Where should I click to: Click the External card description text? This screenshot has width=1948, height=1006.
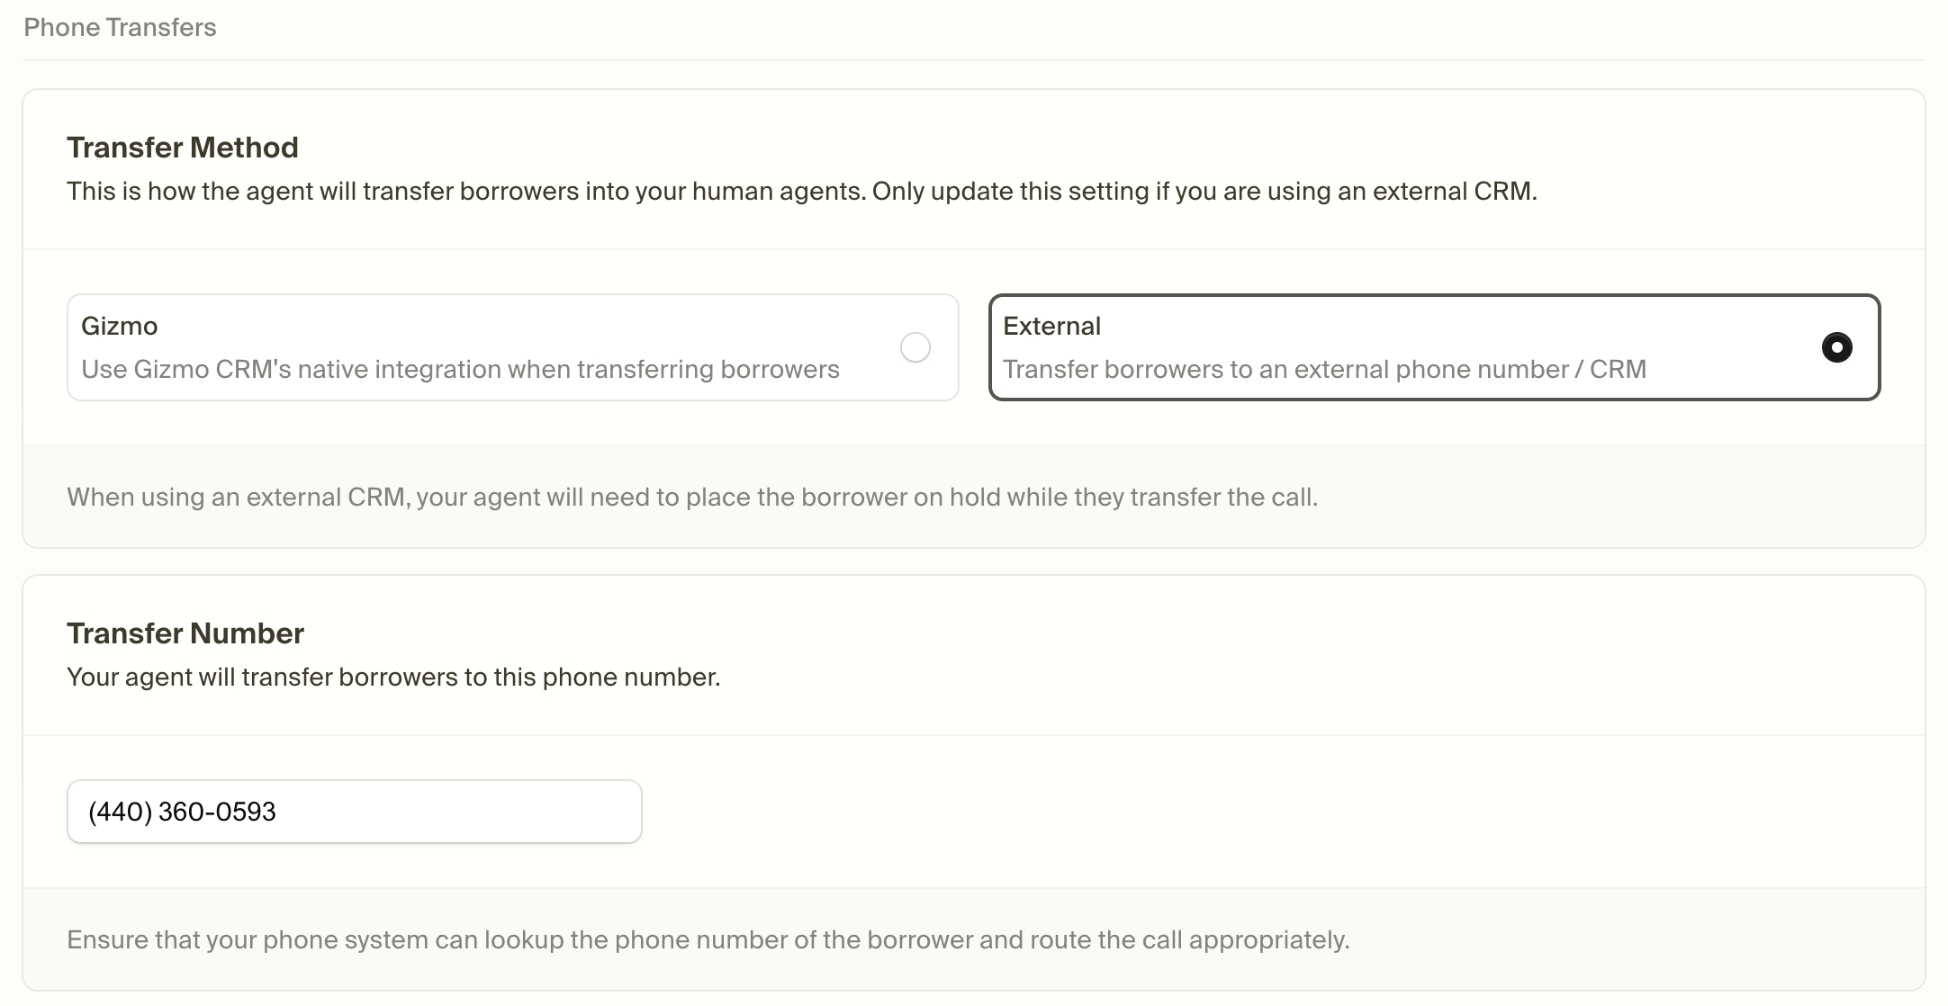click(x=1326, y=369)
